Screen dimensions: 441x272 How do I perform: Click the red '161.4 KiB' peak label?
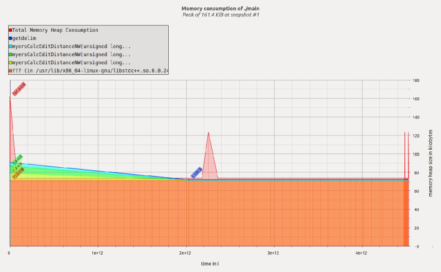click(19, 89)
